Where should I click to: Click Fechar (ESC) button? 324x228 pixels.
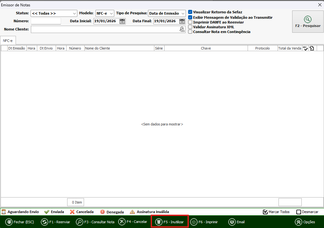(20, 222)
